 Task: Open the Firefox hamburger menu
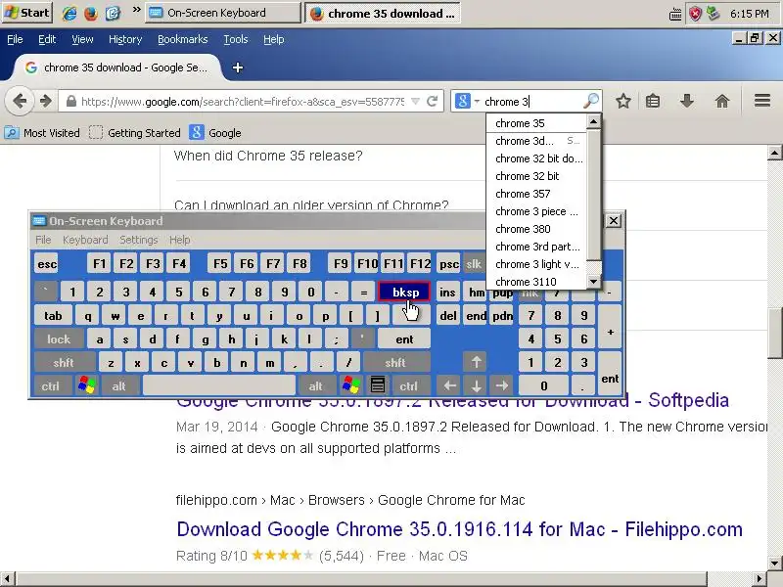(x=762, y=102)
